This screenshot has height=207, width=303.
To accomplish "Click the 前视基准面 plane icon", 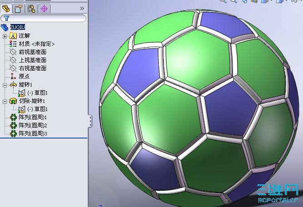I will pos(13,52).
